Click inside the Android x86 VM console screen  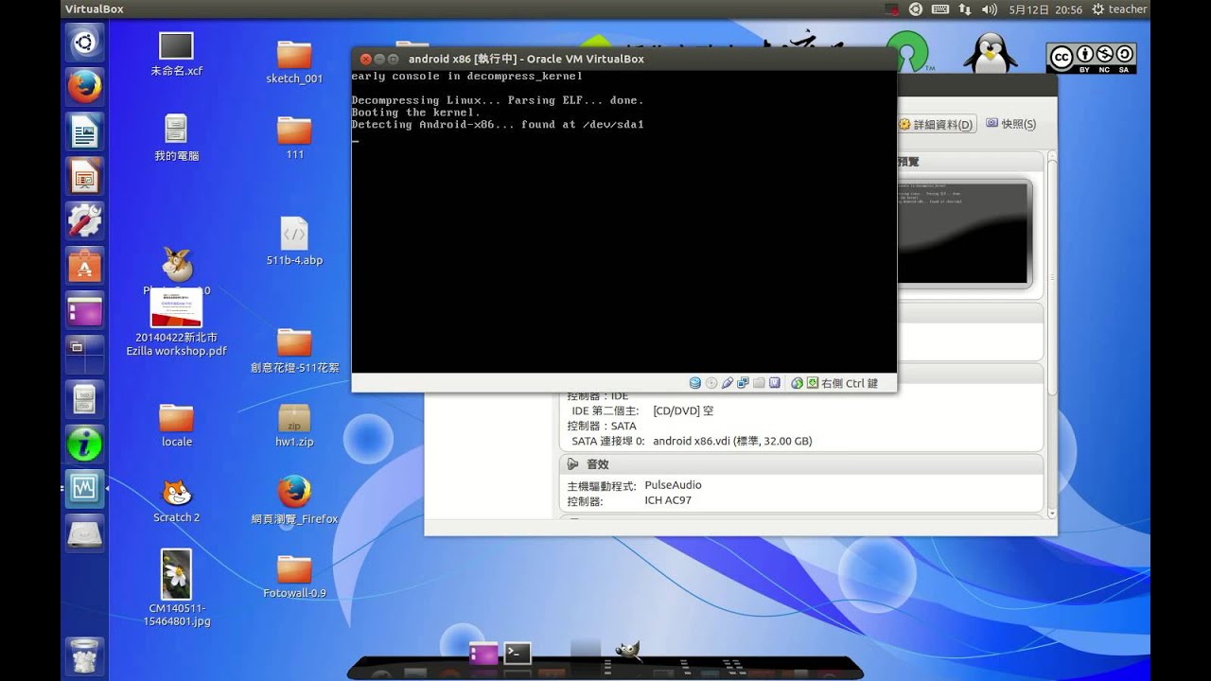[x=623, y=220]
